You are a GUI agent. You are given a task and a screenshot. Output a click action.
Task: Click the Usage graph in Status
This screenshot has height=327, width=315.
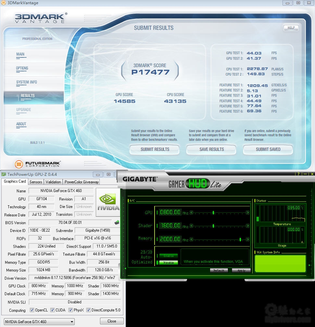282,235
